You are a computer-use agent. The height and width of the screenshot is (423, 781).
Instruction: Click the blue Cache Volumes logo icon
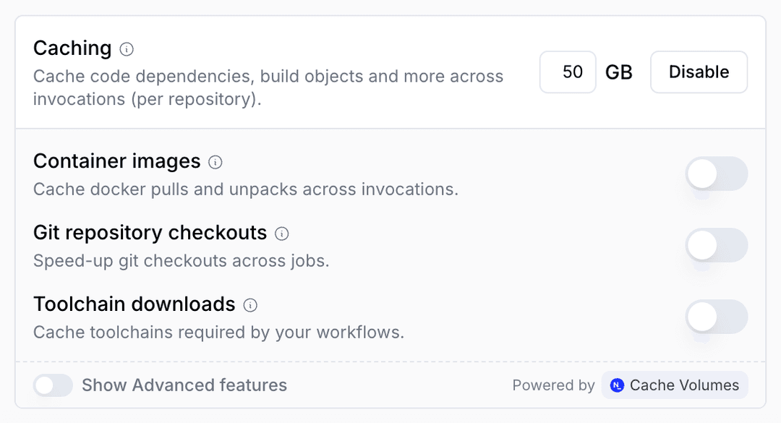tap(617, 385)
